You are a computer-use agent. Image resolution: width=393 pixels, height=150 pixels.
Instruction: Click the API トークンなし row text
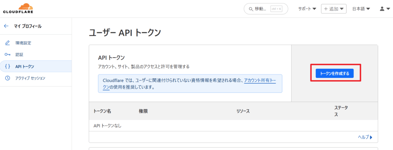(107, 126)
